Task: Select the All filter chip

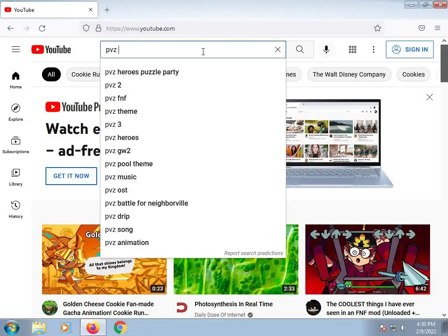Action: coord(51,74)
